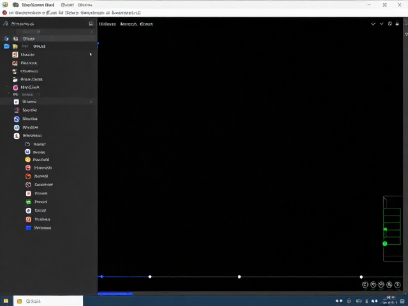Click the pop-out button in the sidebar header
Screen dimensions: 408x306
tap(91, 24)
